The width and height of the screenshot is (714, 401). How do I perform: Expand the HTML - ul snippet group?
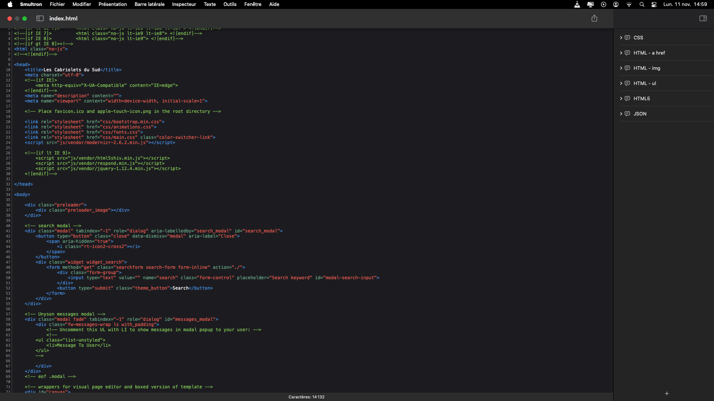621,83
